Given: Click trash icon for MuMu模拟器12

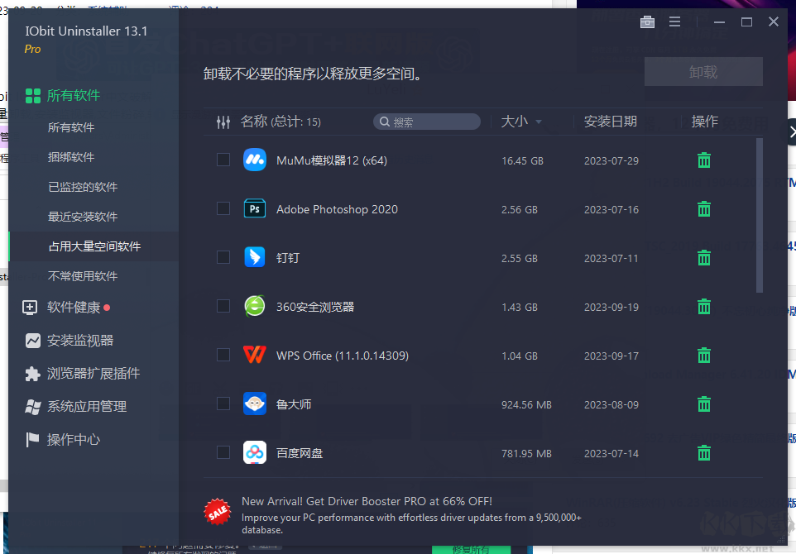Looking at the screenshot, I should click(703, 160).
